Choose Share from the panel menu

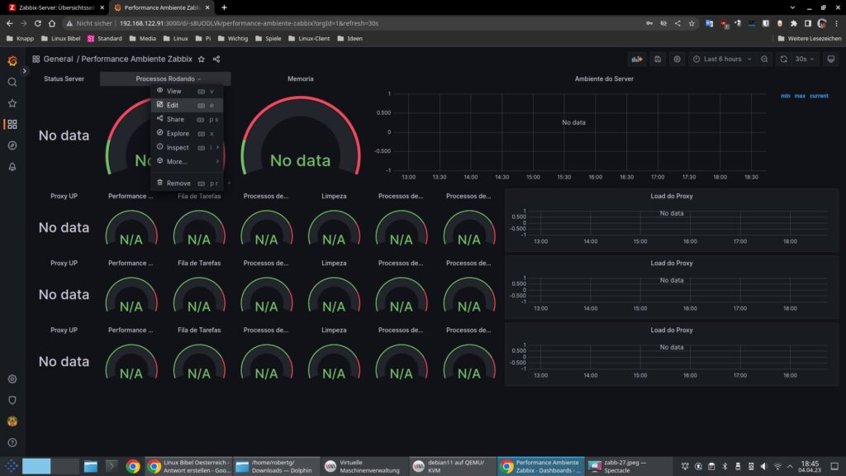[187, 119]
